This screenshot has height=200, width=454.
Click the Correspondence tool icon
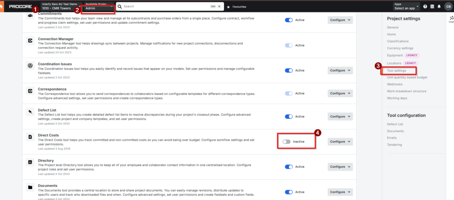(x=30, y=91)
